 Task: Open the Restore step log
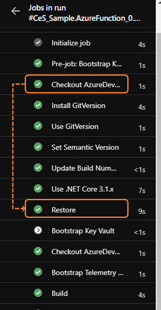click(77, 209)
